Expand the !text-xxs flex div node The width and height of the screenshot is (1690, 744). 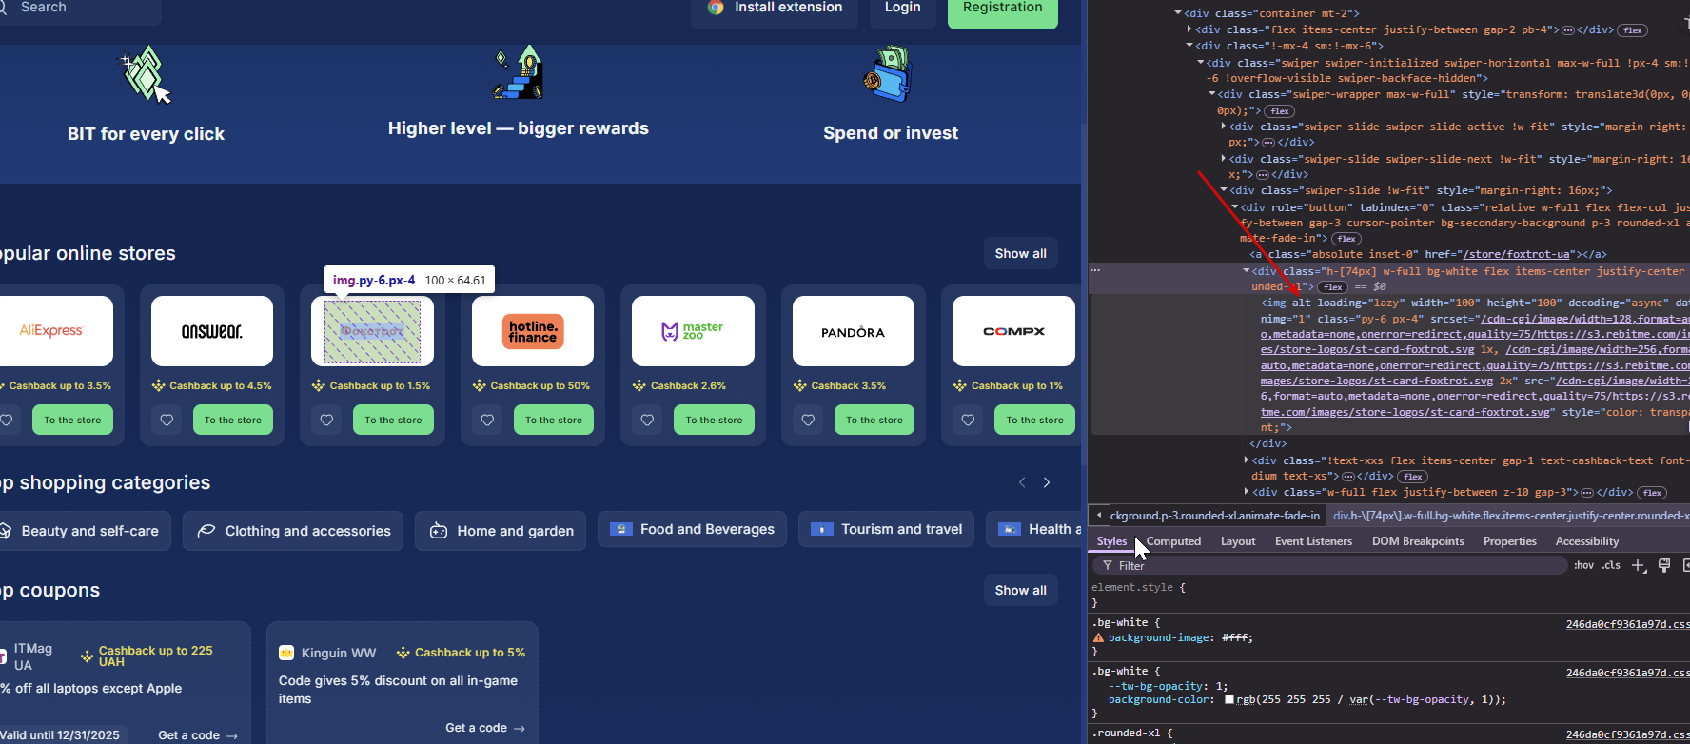[x=1247, y=460]
